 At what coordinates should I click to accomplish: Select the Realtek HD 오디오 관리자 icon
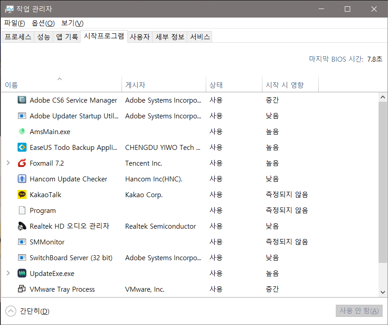22,226
